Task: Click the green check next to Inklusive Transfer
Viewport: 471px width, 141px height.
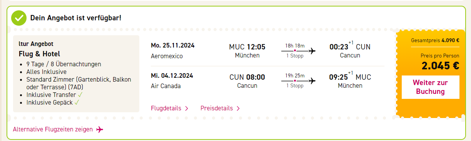Action: (80, 95)
